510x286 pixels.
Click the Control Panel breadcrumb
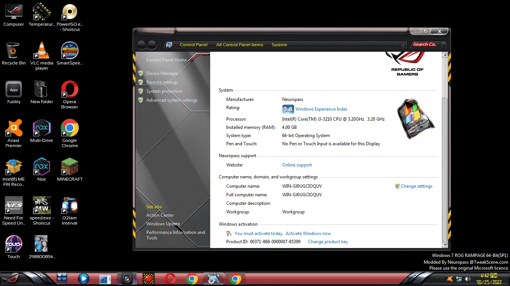193,45
